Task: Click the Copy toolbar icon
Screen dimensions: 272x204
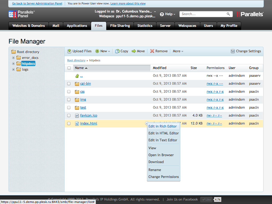Action: tap(117, 51)
